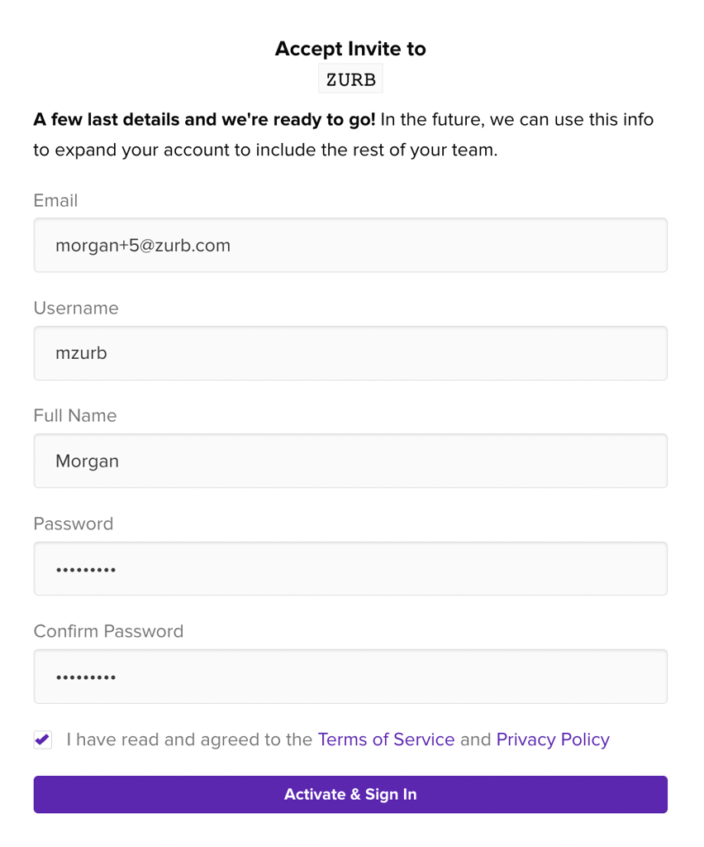Click the Confirm Password input field
This screenshot has width=704, height=847.
coord(350,677)
